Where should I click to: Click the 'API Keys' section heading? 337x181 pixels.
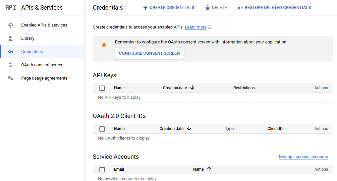pyautogui.click(x=104, y=75)
